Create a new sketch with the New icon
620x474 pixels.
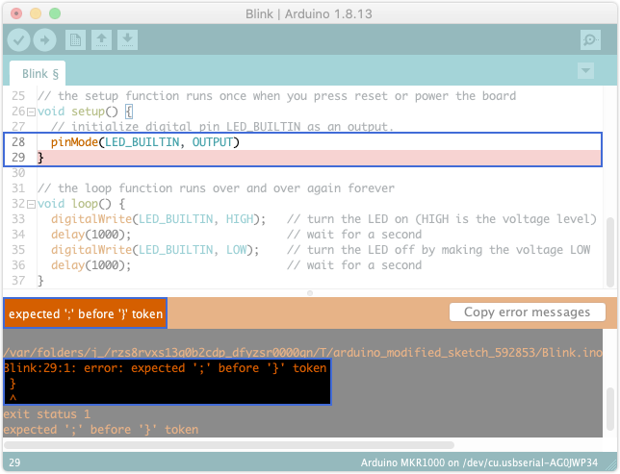coord(75,39)
